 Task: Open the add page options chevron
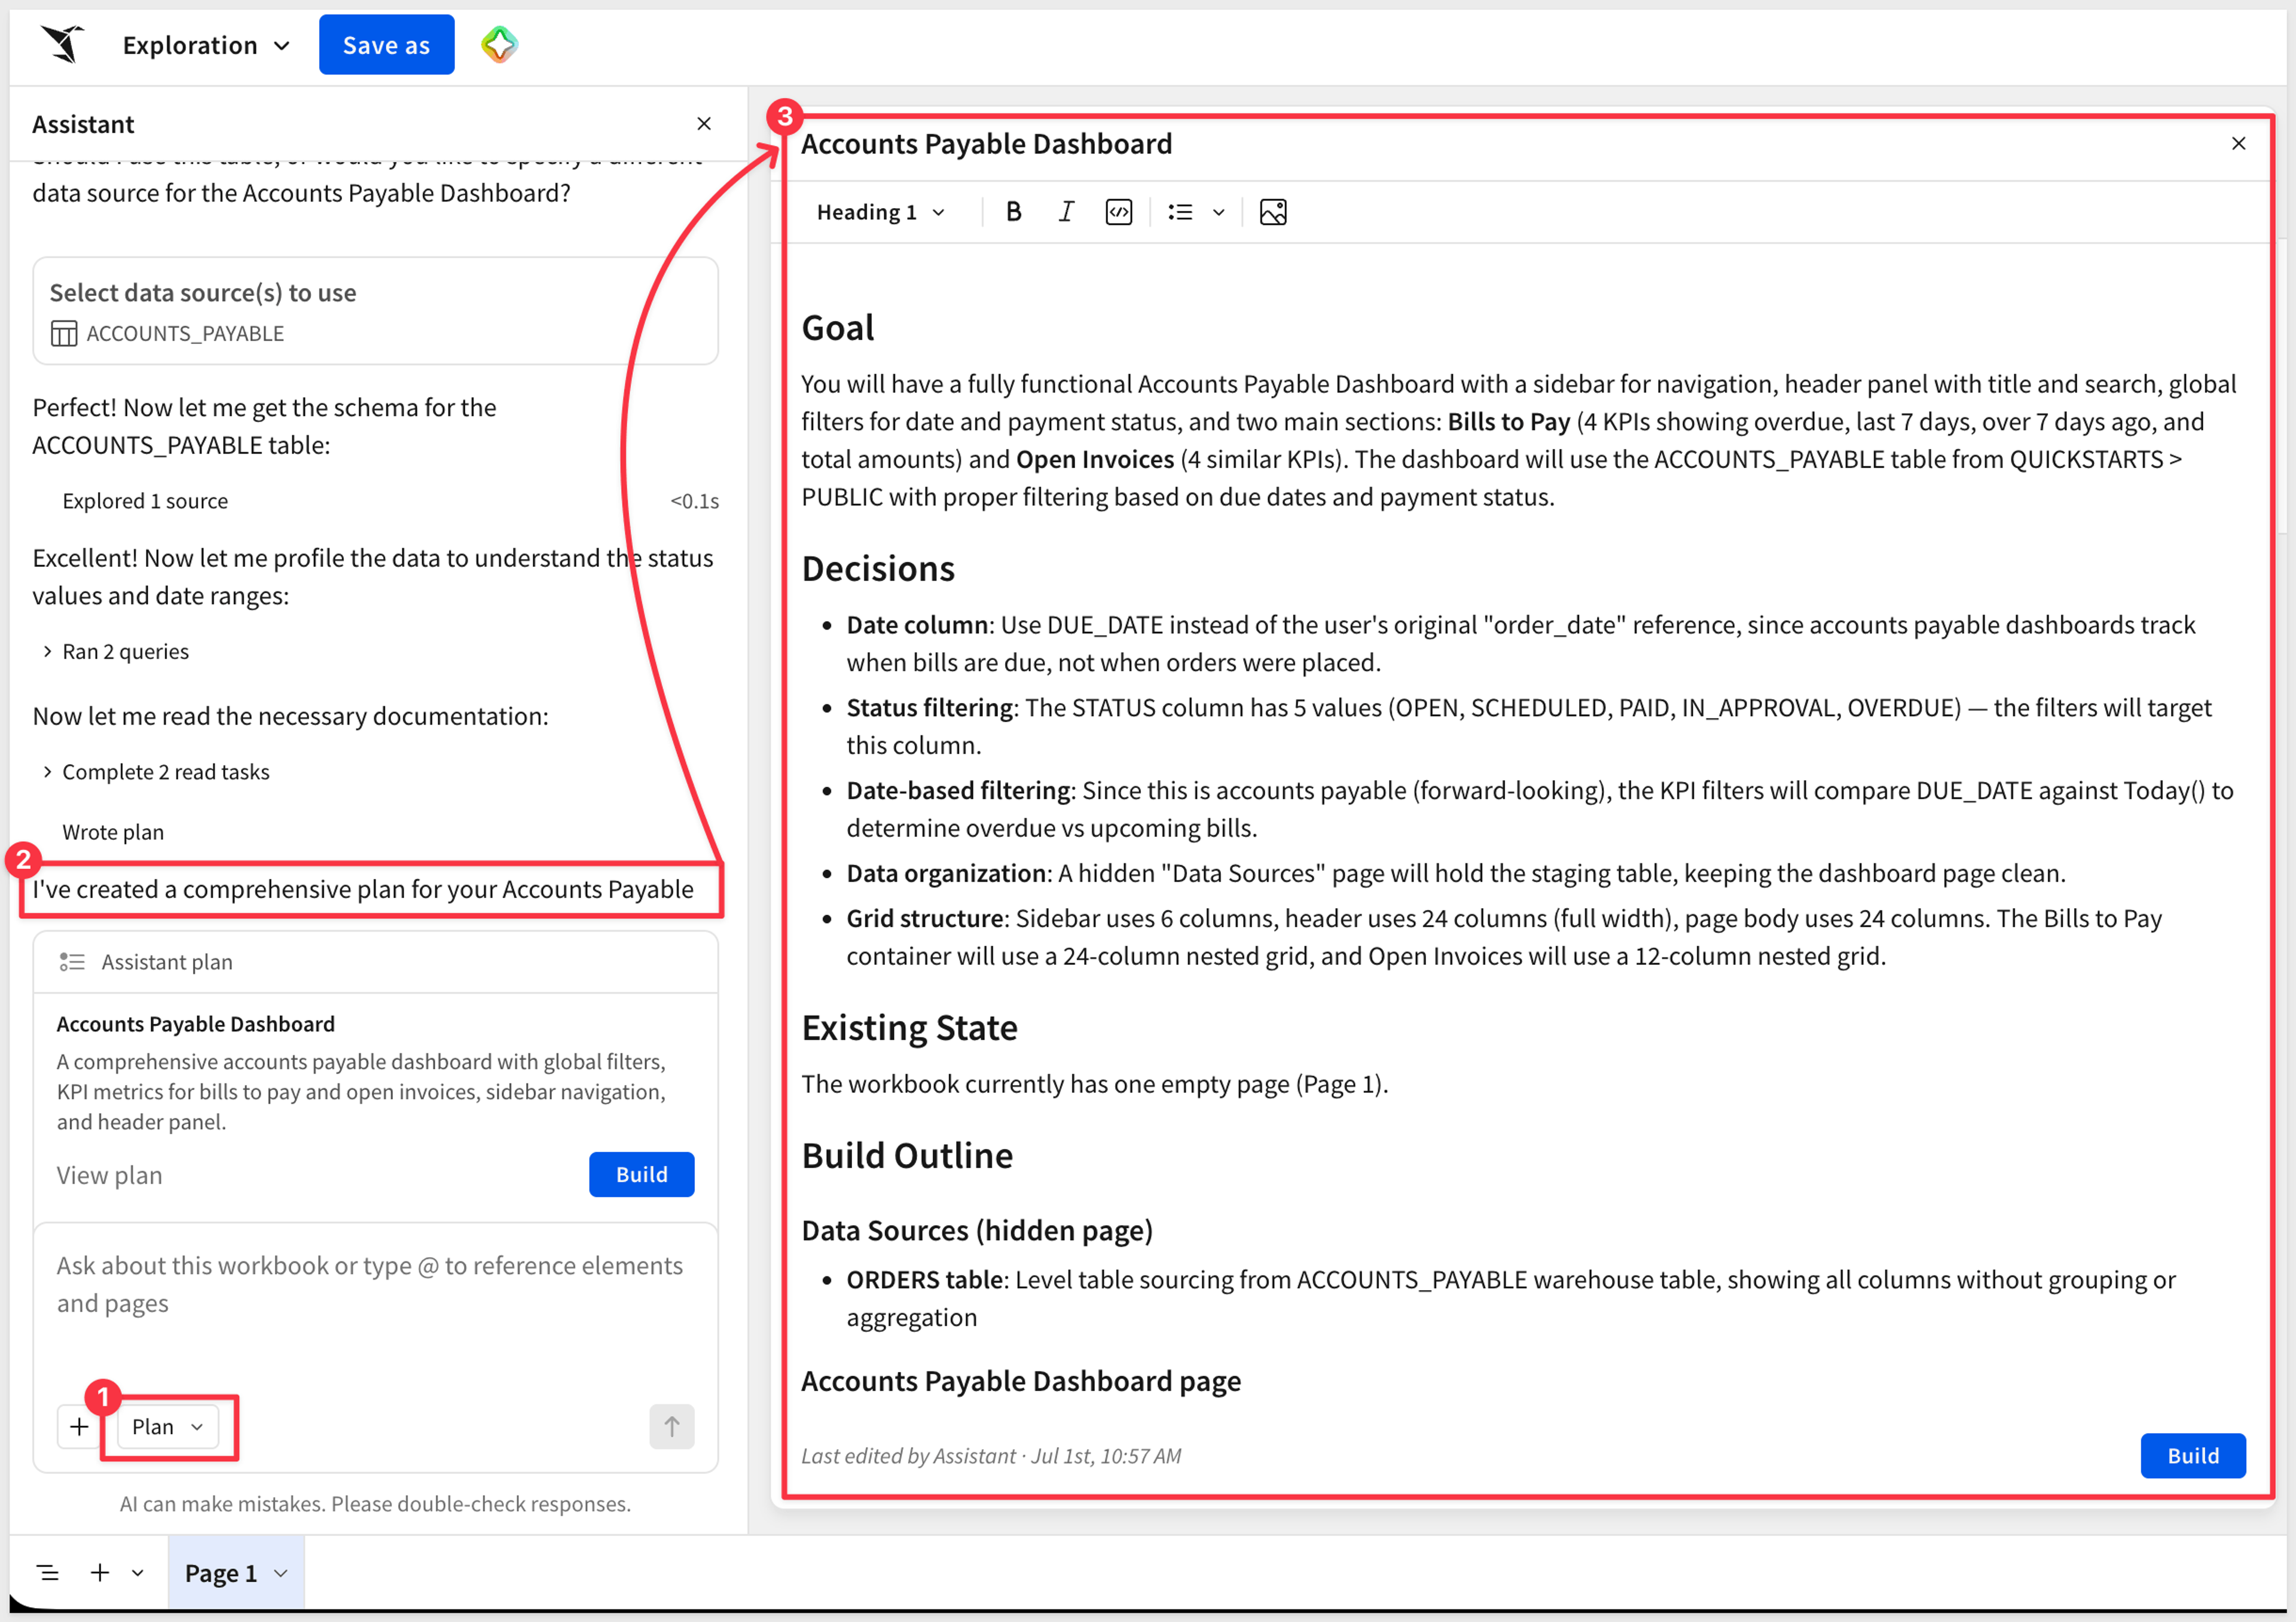(138, 1573)
